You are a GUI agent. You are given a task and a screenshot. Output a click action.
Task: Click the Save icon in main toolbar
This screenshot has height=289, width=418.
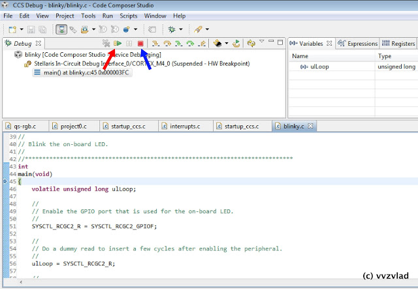(31, 29)
